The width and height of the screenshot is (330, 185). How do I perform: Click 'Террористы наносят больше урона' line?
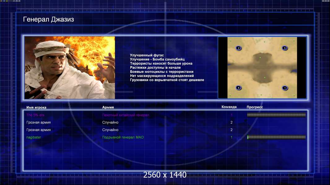(161, 63)
